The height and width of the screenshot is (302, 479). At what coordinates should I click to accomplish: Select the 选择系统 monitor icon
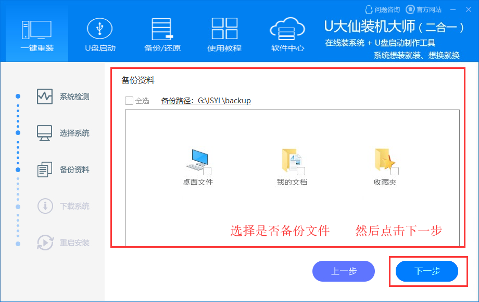click(x=45, y=133)
